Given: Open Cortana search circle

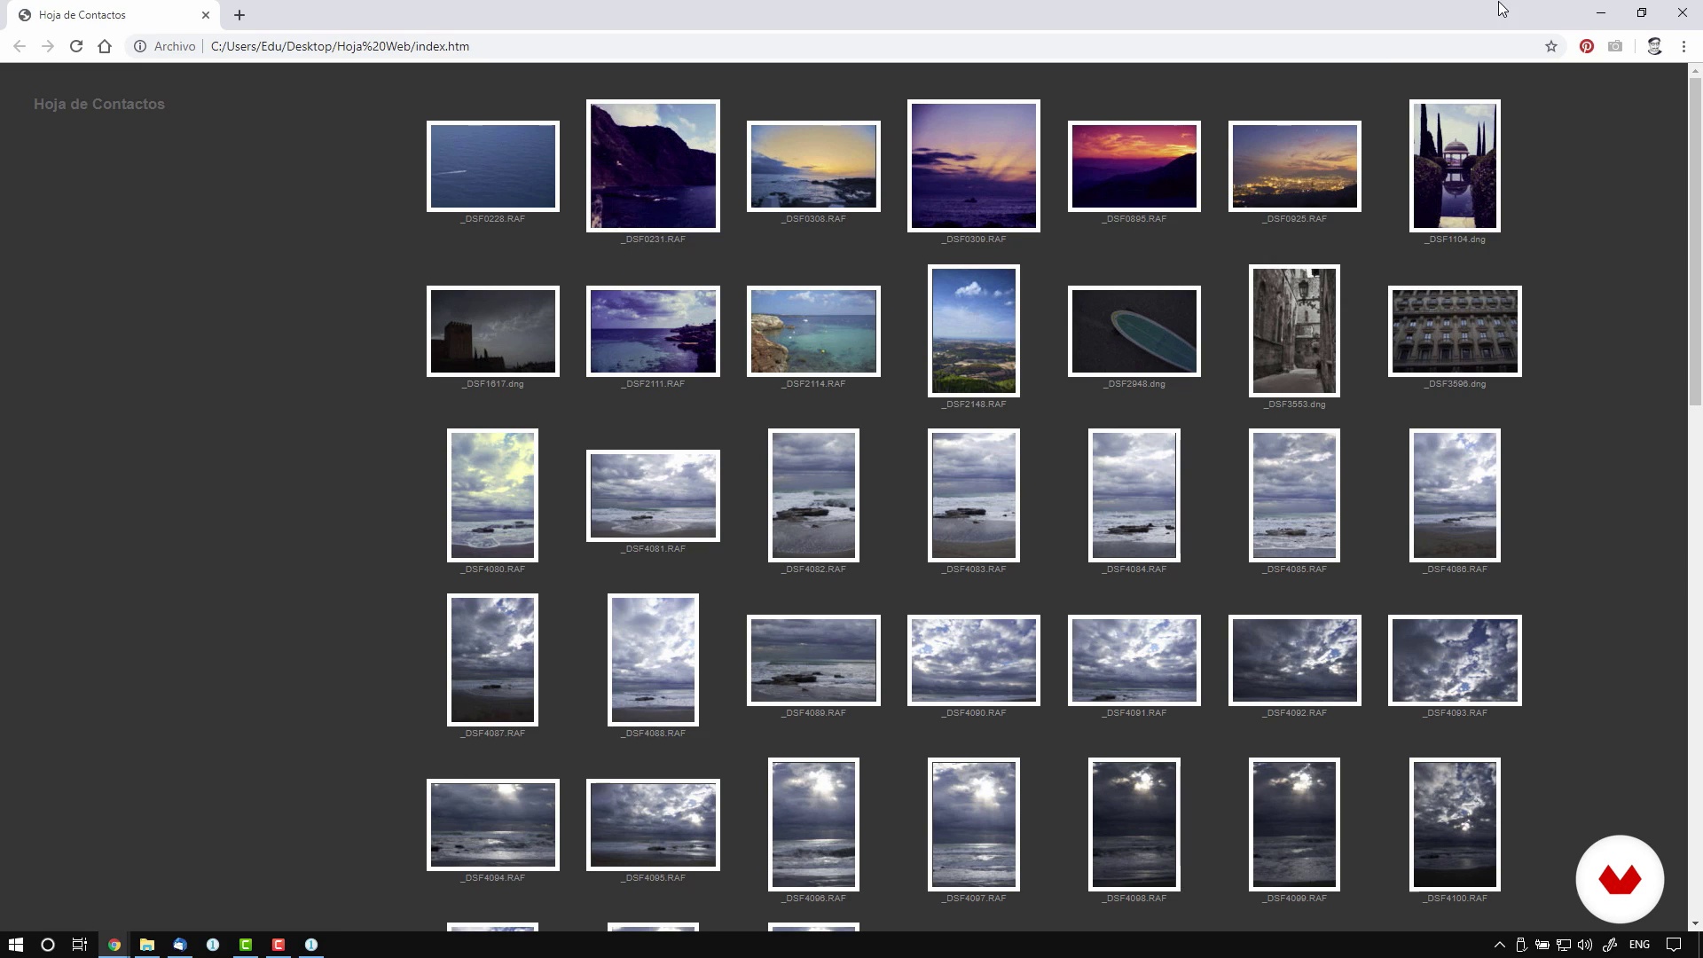Looking at the screenshot, I should pos(48,945).
